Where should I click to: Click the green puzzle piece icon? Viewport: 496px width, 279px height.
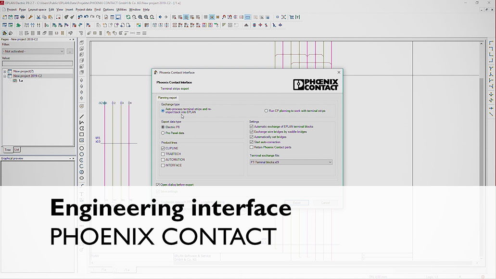pyautogui.click(x=18, y=25)
